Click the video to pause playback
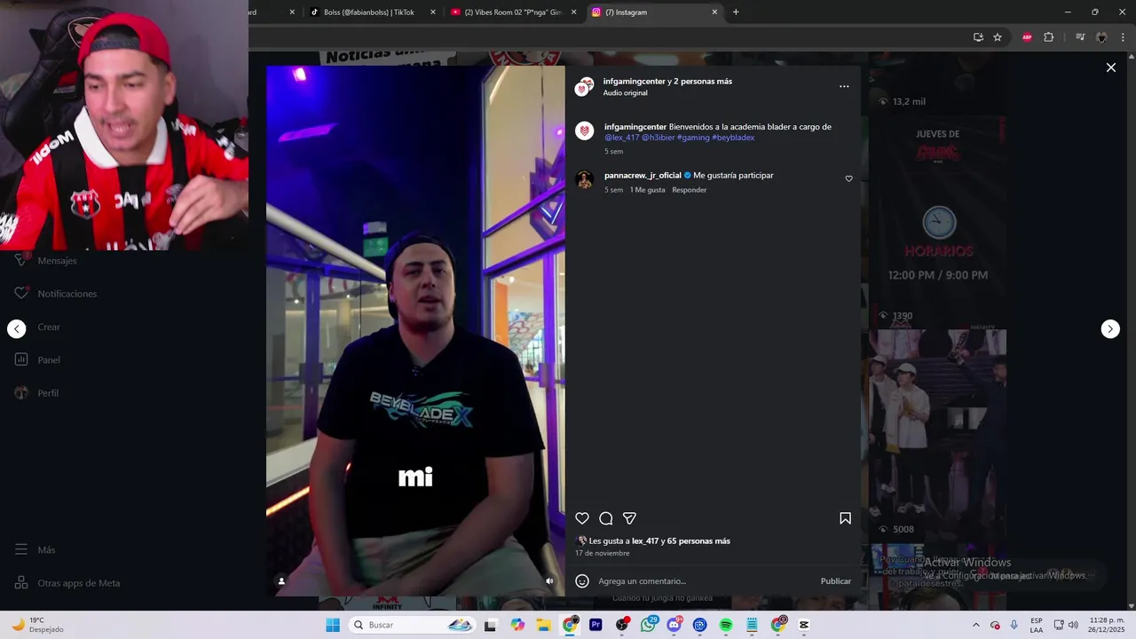This screenshot has height=639, width=1136. pos(415,330)
